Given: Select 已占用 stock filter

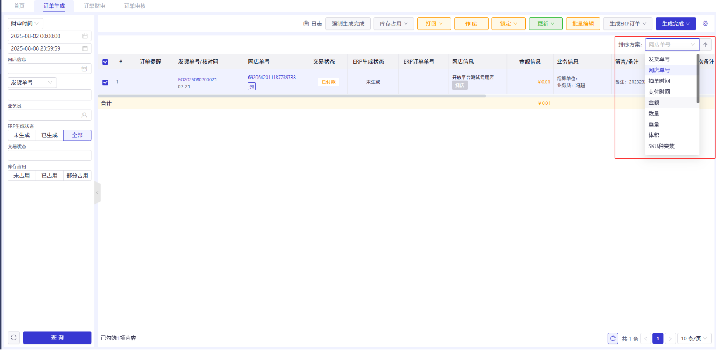Looking at the screenshot, I should click(x=49, y=176).
